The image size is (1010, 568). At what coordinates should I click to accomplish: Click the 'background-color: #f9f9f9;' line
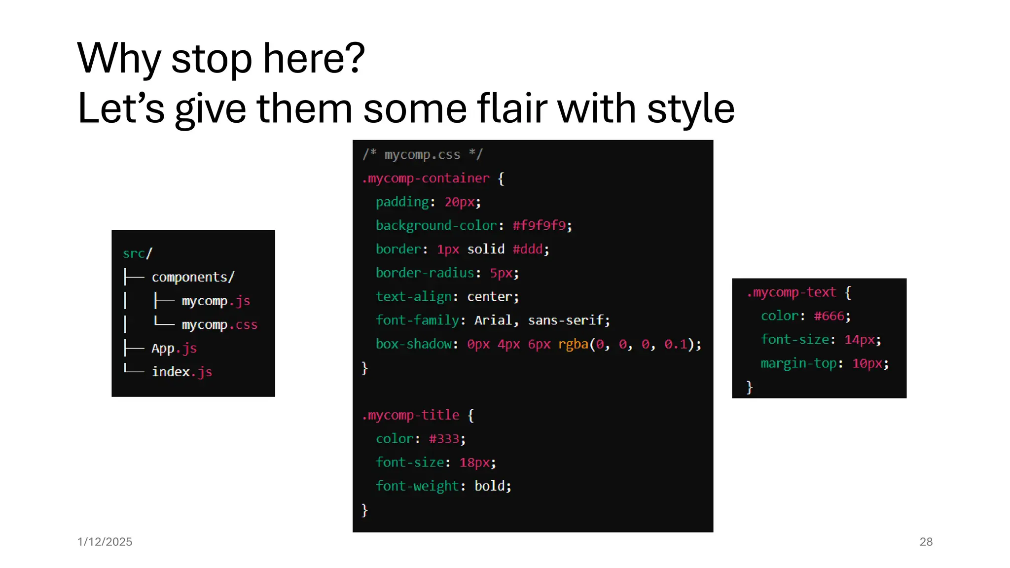tap(474, 225)
